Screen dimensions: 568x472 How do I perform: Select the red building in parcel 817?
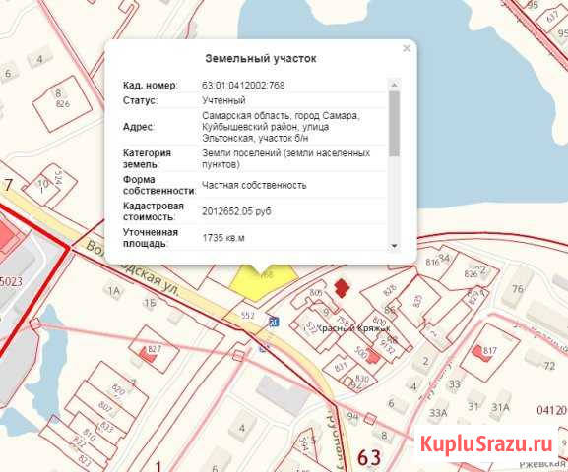click(x=480, y=353)
